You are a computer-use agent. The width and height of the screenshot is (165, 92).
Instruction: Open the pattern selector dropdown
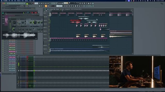point(60,6)
